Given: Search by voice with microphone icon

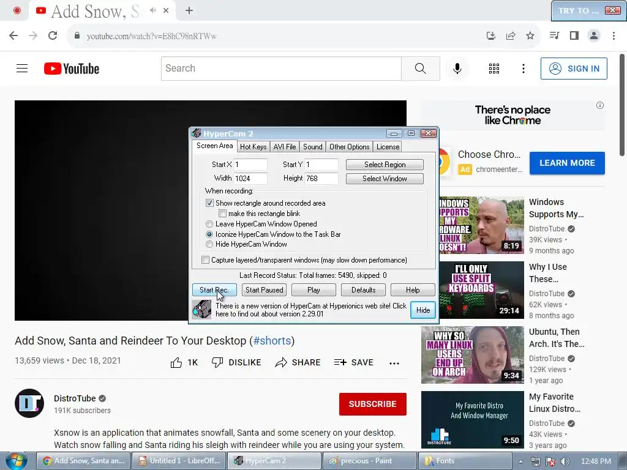Looking at the screenshot, I should click(457, 69).
